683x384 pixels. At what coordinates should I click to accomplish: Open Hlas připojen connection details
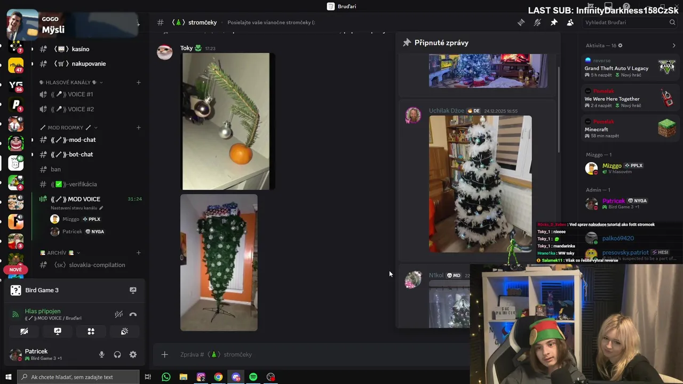point(43,311)
